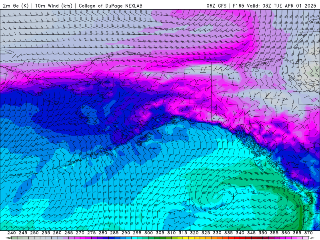Pick the 360 color scale value
This screenshot has width=320, height=240.
[286, 233]
